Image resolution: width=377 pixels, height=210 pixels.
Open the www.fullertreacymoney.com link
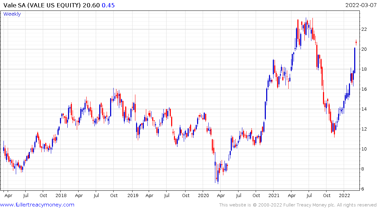tap(37, 205)
